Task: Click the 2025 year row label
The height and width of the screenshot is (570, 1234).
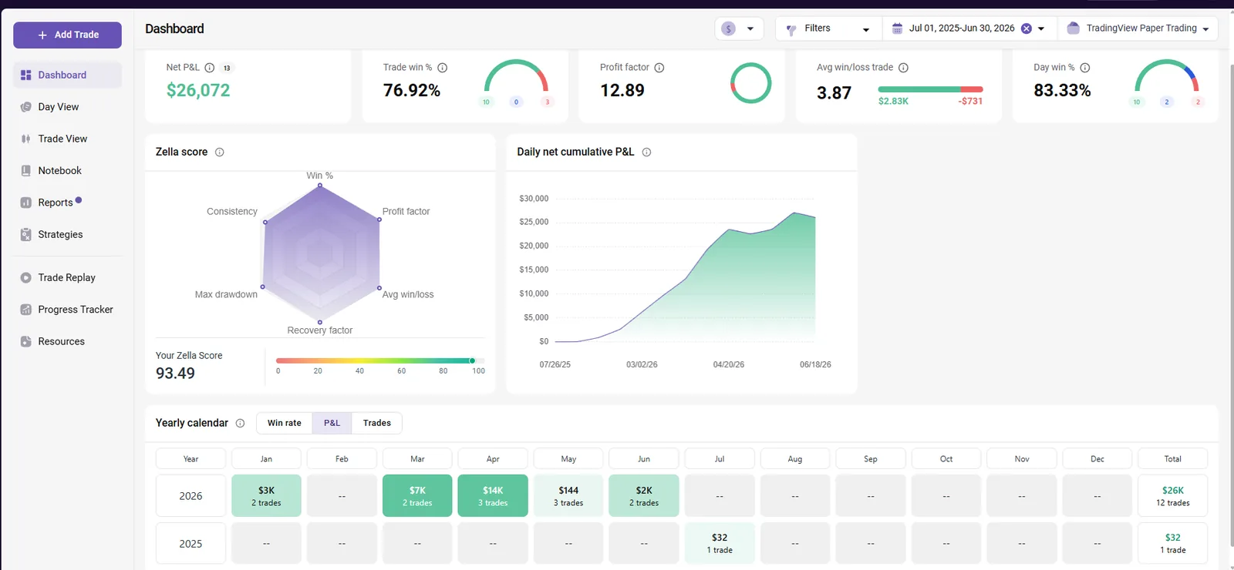Action: [x=190, y=543]
